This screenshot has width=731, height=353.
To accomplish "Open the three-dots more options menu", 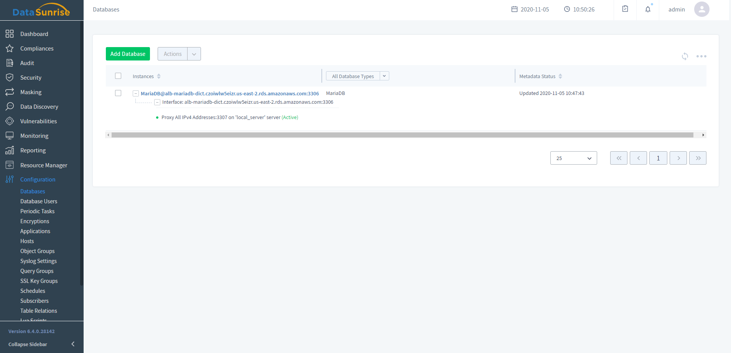I will pyautogui.click(x=701, y=56).
